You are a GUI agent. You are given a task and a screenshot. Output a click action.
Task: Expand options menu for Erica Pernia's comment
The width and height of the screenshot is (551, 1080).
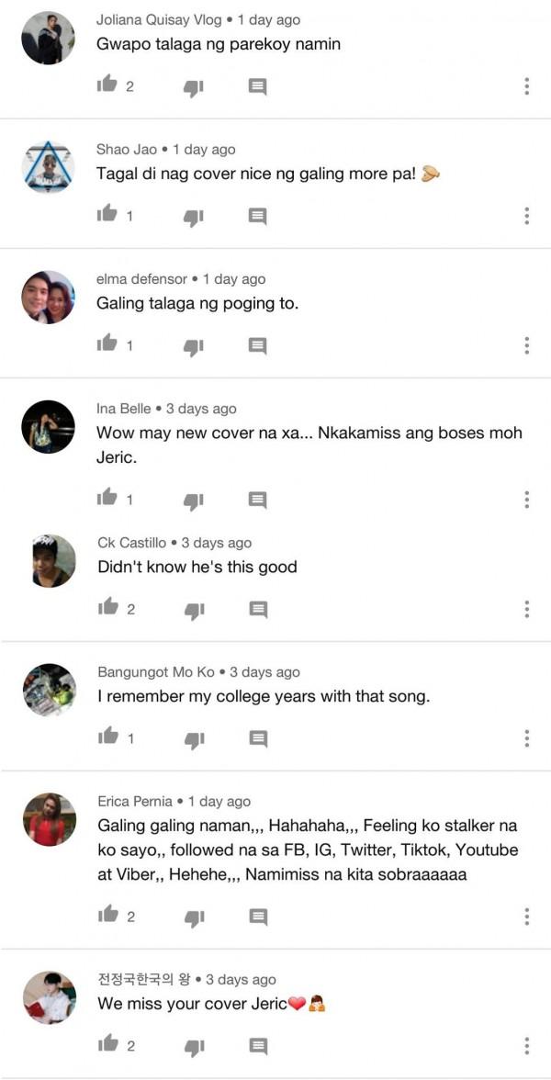pyautogui.click(x=526, y=916)
